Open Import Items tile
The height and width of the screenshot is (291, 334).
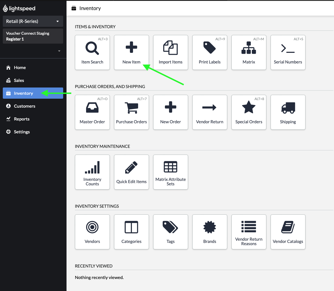pos(170,52)
